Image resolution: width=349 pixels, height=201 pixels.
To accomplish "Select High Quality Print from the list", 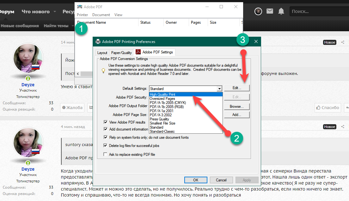I will click(x=186, y=94).
